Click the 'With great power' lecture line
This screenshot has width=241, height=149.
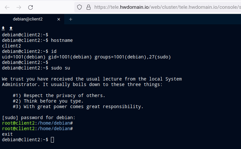[x=78, y=106]
